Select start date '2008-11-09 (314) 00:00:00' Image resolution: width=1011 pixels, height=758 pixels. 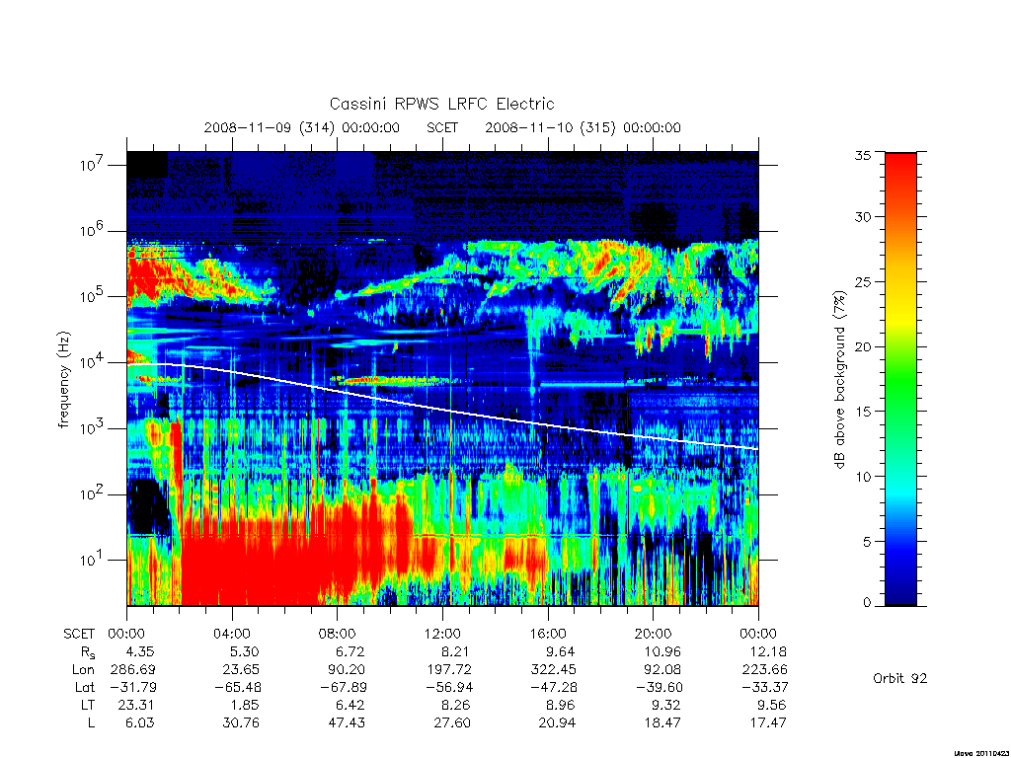point(302,127)
